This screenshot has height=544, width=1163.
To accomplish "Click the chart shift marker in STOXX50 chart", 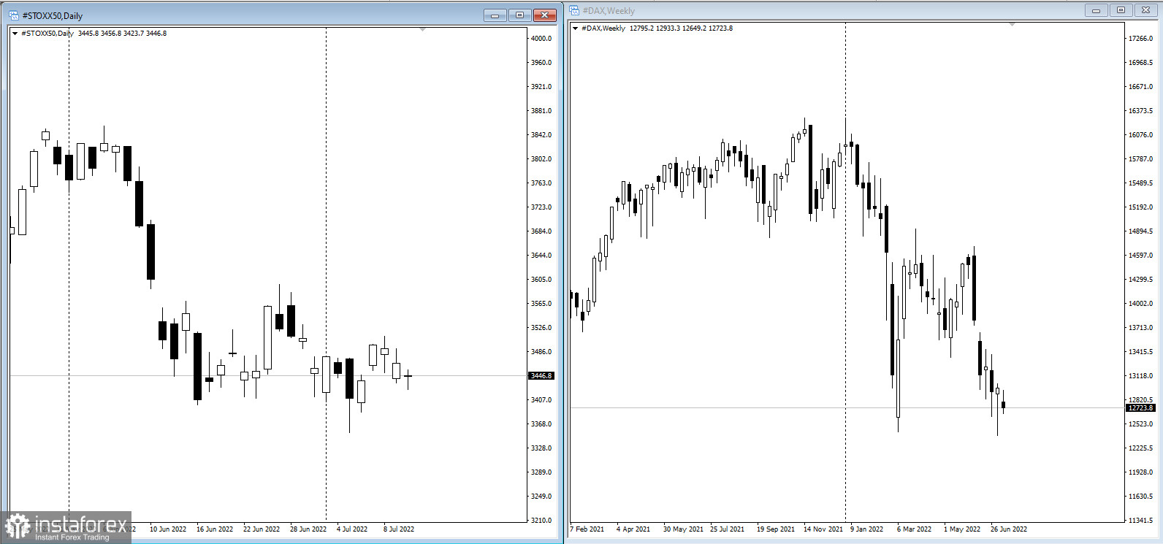I will 422,29.
